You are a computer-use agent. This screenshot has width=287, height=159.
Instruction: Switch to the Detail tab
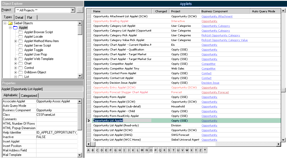point(19,18)
